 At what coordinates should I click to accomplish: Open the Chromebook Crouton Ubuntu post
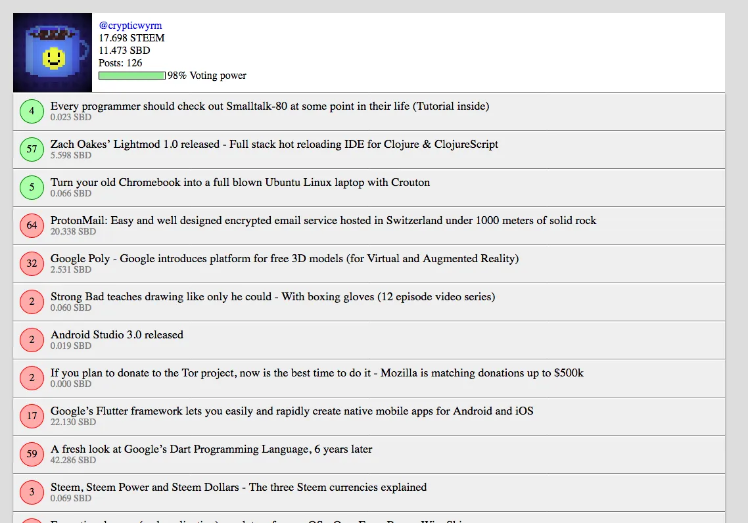(241, 182)
